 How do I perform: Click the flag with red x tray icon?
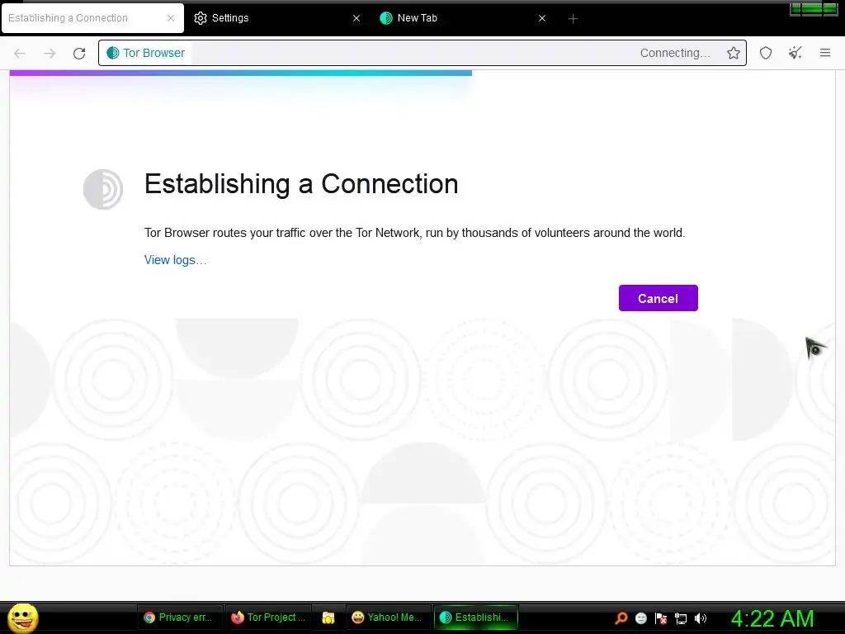(x=661, y=618)
